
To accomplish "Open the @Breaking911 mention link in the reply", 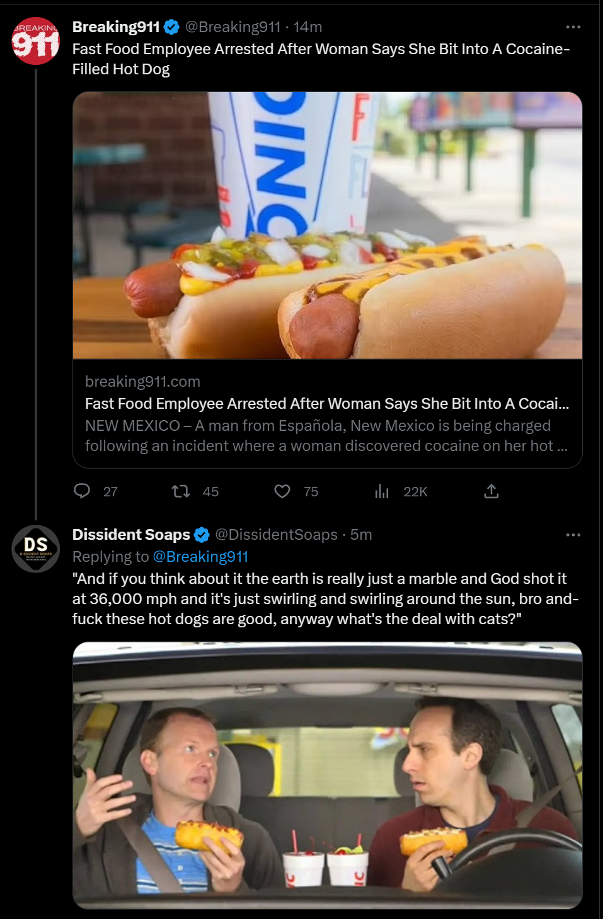I will 200,557.
